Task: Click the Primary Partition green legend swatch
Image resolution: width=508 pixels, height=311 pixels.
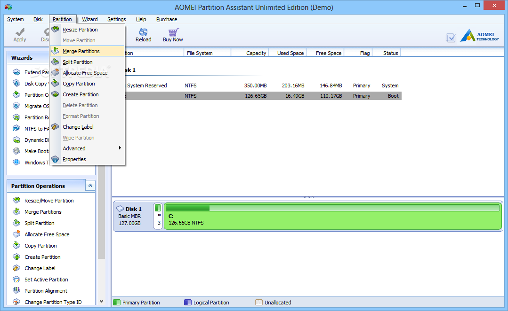Action: coord(117,302)
